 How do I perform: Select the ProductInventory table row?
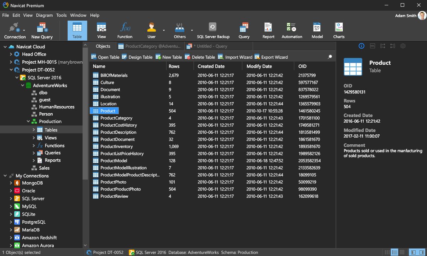[116, 146]
